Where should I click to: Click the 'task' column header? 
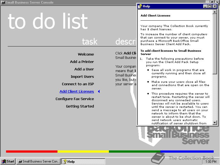pyautogui.click(x=90, y=42)
